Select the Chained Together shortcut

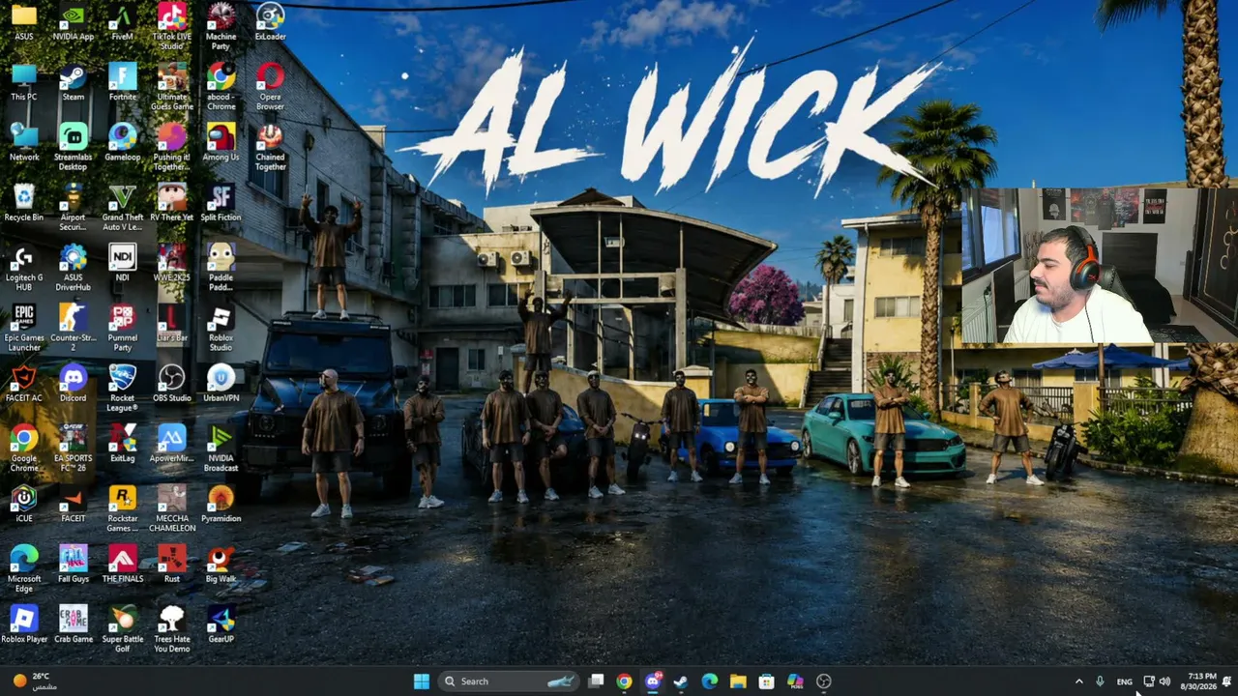(271, 148)
